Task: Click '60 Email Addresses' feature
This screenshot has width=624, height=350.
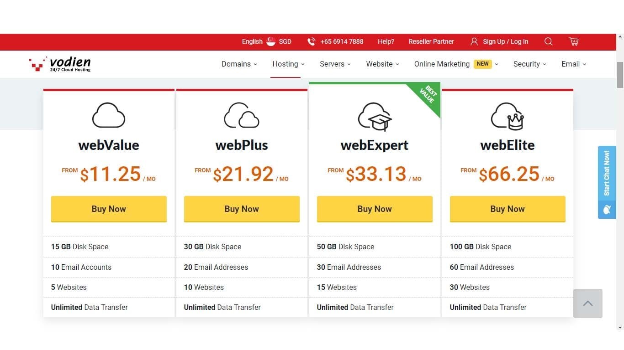Action: (482, 268)
